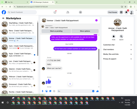Open the Groups icon in top navigation

click(x=80, y=12)
